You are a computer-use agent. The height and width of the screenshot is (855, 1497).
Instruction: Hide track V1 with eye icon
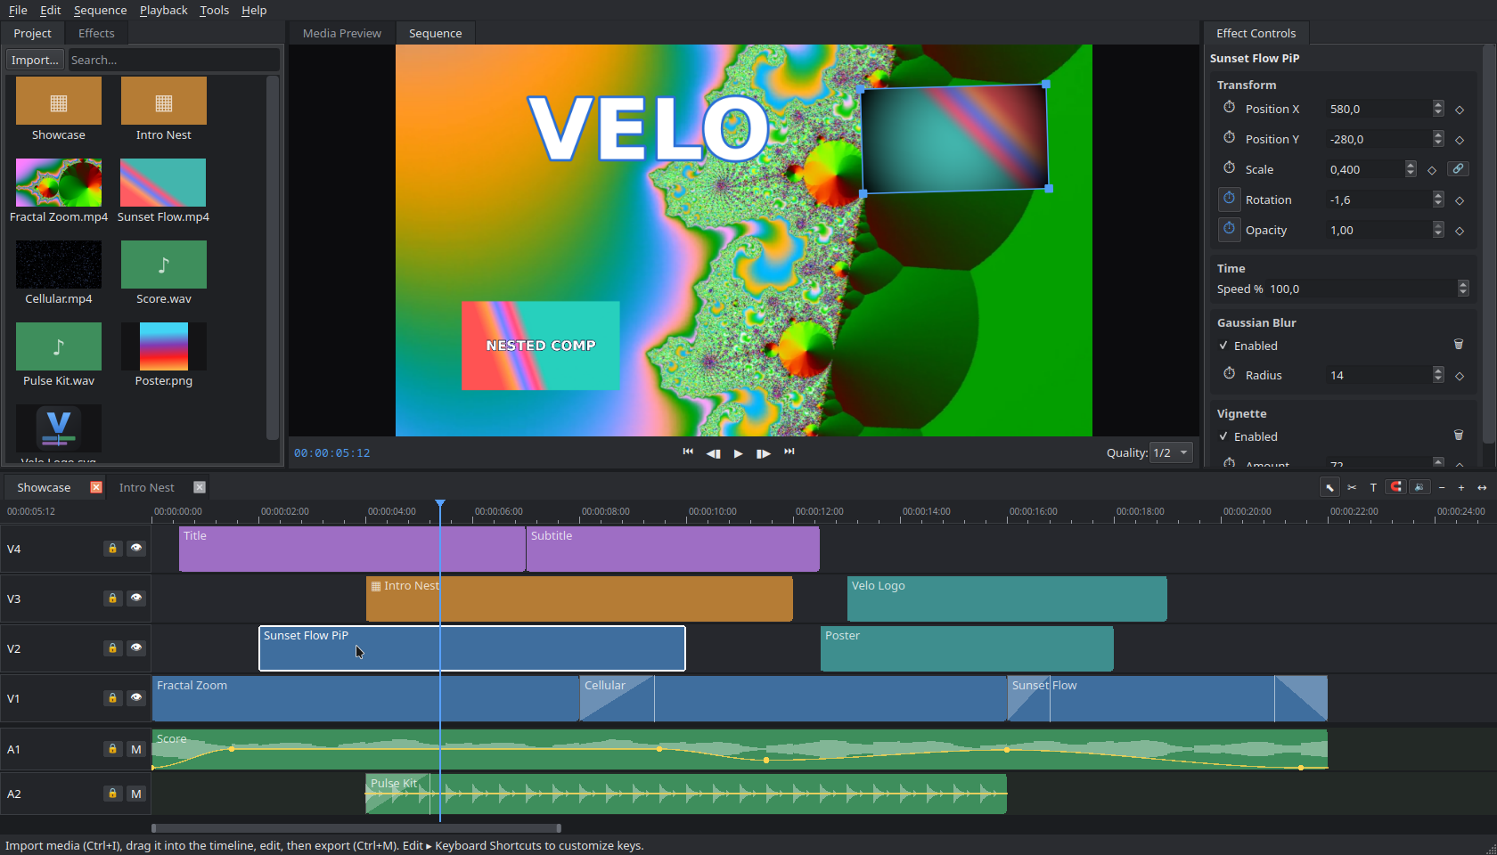[136, 698]
